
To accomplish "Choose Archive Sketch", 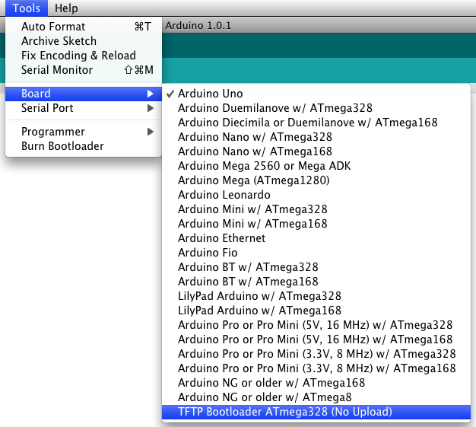I will click(x=84, y=41).
